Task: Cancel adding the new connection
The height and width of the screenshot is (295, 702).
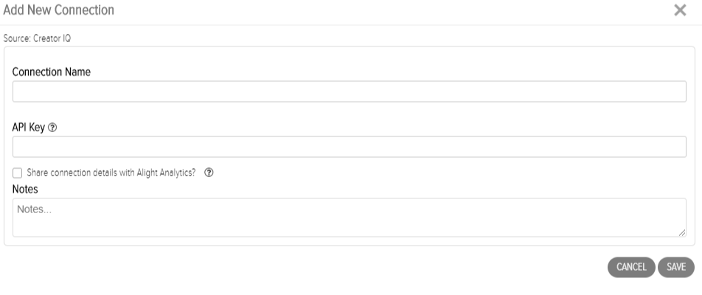Action: (631, 267)
